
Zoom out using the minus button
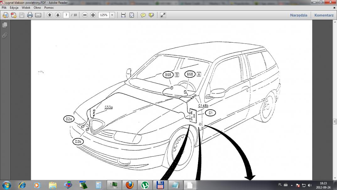click(85, 15)
